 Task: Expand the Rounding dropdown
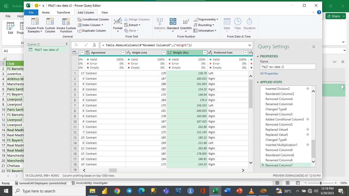coord(205,25)
